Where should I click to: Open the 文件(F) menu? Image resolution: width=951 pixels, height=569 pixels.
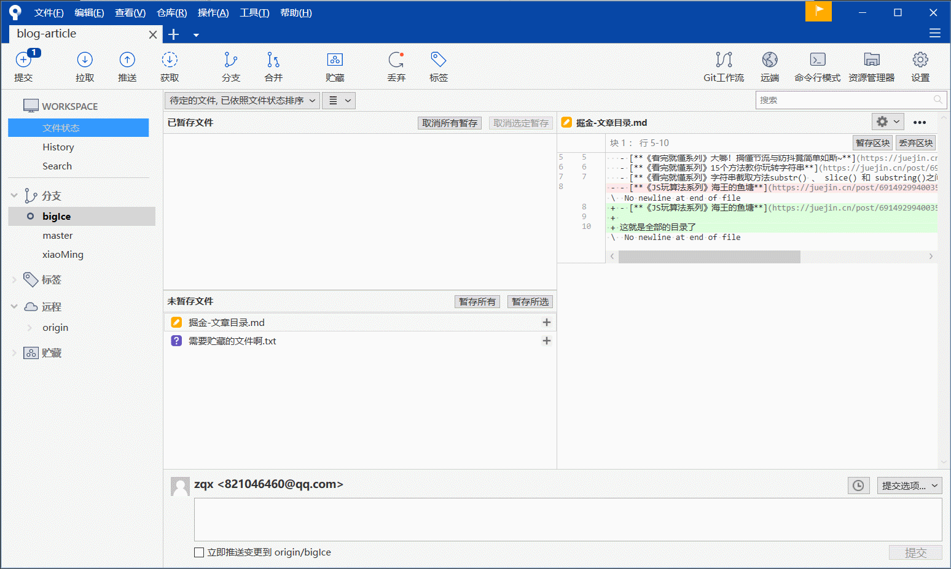[49, 12]
